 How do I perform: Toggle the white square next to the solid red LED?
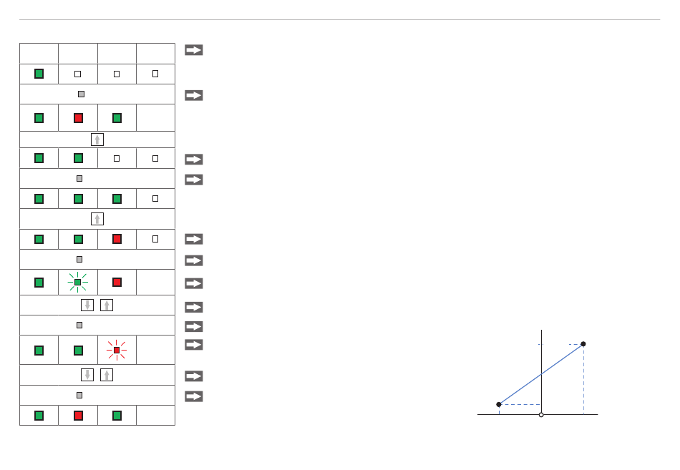point(155,239)
